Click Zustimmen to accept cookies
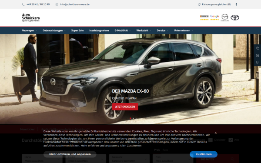 click(x=204, y=154)
